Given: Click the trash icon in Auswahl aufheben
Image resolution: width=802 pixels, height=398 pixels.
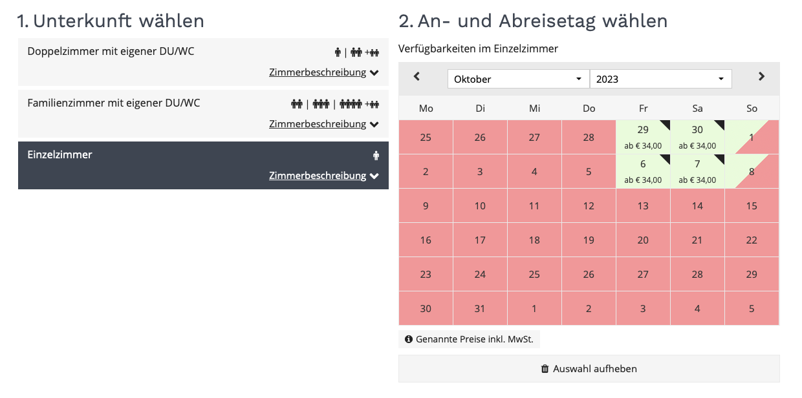Looking at the screenshot, I should [x=545, y=369].
